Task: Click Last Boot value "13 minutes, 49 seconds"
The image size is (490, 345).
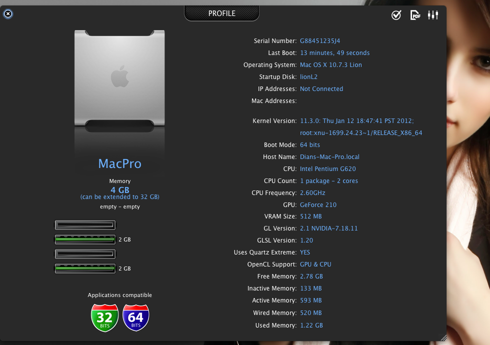Action: coord(334,53)
